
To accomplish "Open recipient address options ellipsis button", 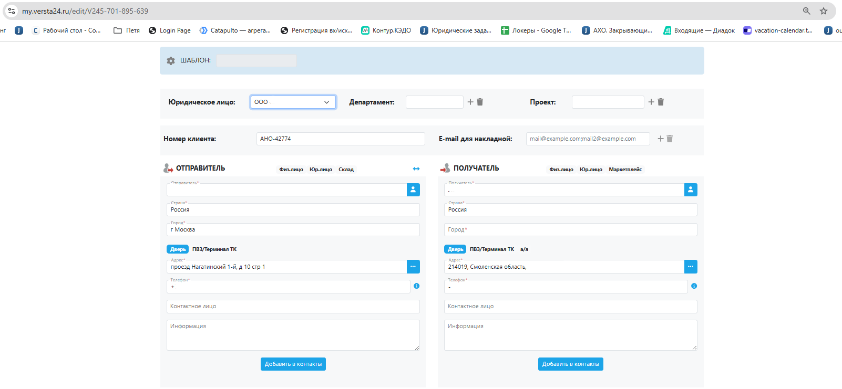I will [691, 267].
